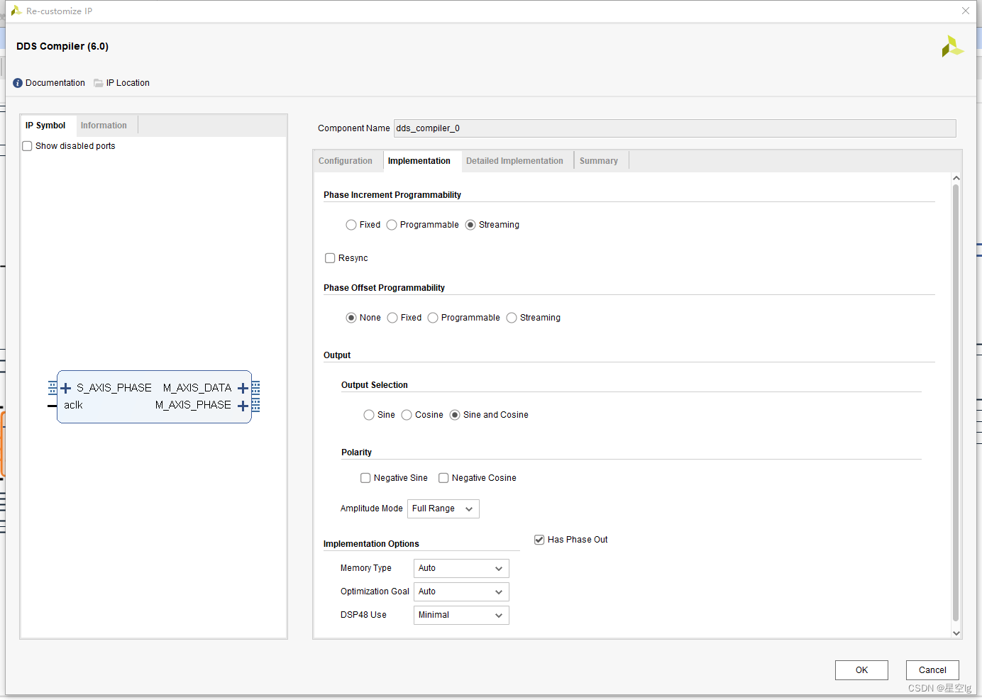
Task: Open the Documentation info icon
Action: click(18, 83)
